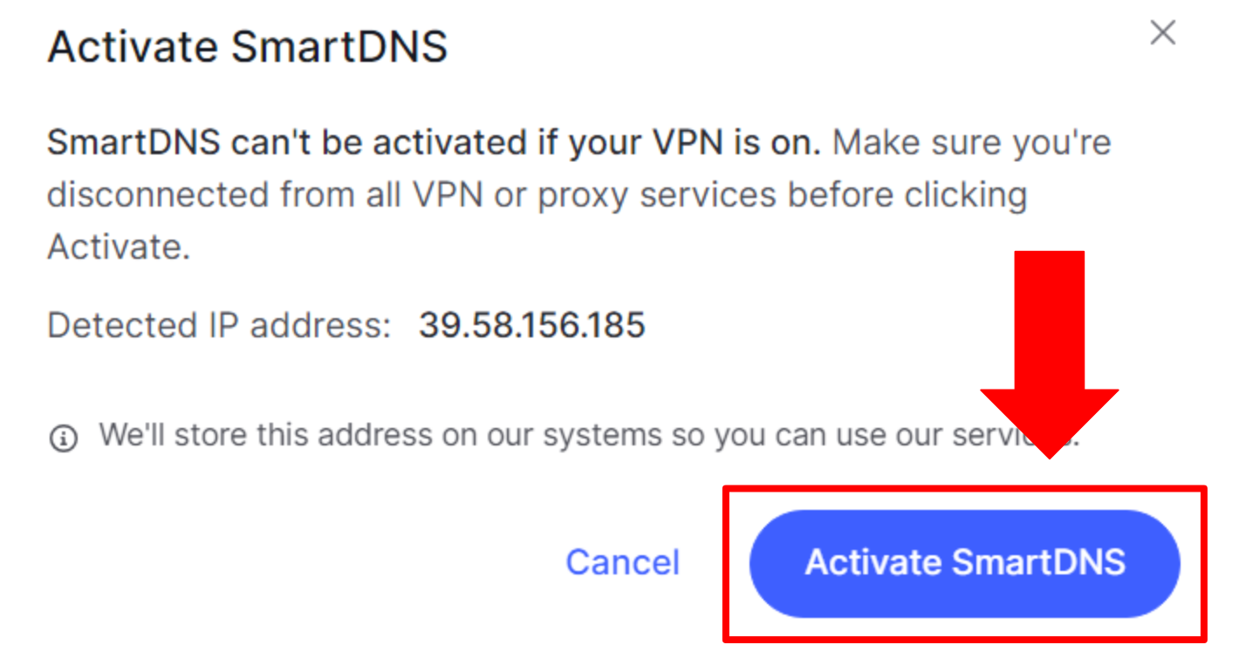Click the proxy services before clicking text

(782, 196)
